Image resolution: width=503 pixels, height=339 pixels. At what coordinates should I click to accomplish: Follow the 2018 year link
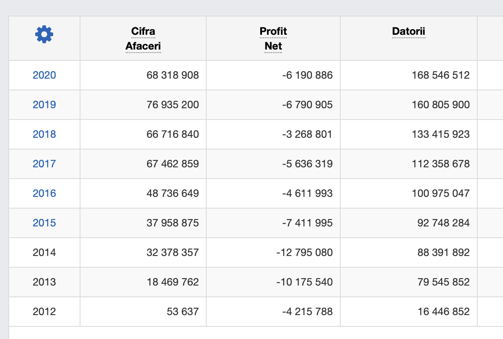[x=44, y=134]
